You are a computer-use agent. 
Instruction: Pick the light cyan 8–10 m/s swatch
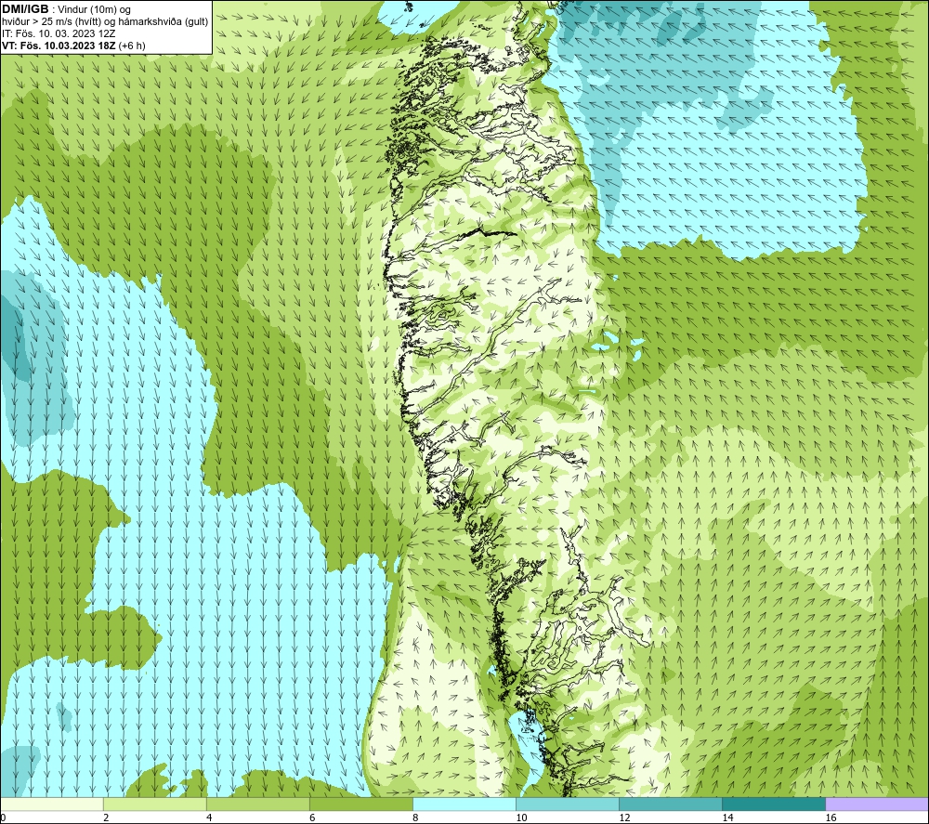click(464, 804)
